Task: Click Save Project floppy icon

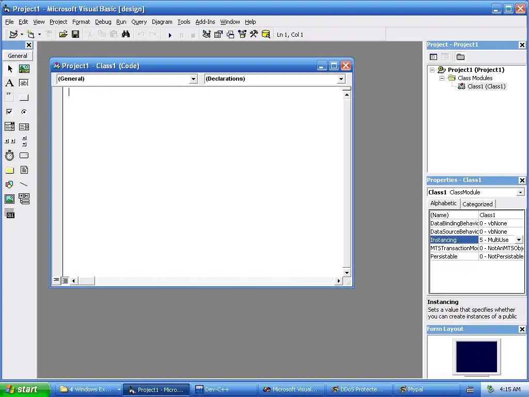Action: [75, 34]
